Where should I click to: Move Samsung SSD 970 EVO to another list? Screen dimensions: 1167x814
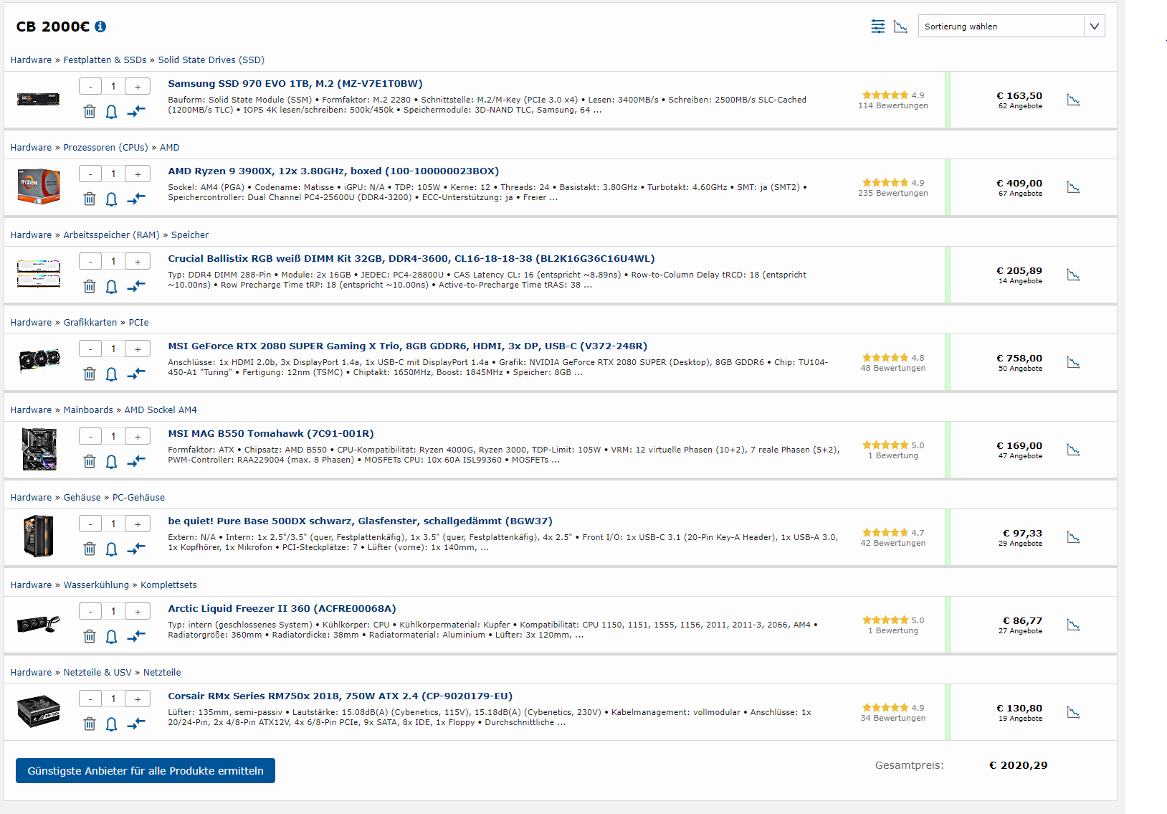click(x=136, y=111)
